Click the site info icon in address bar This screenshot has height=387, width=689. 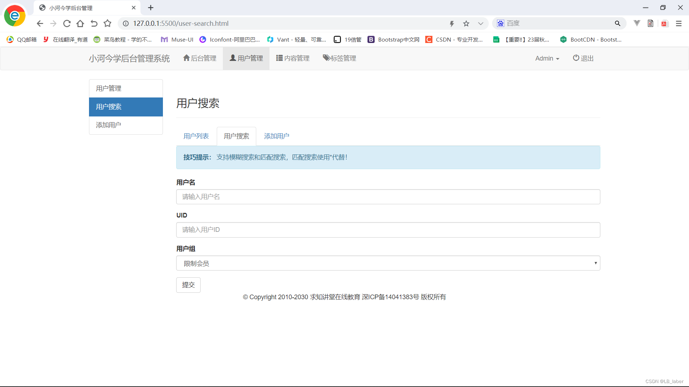click(126, 24)
